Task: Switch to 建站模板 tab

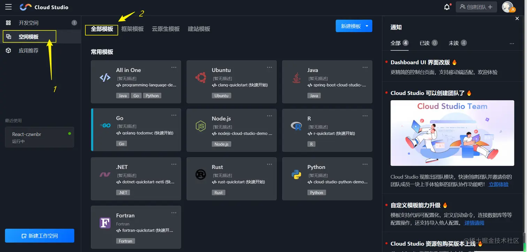Action: tap(199, 29)
